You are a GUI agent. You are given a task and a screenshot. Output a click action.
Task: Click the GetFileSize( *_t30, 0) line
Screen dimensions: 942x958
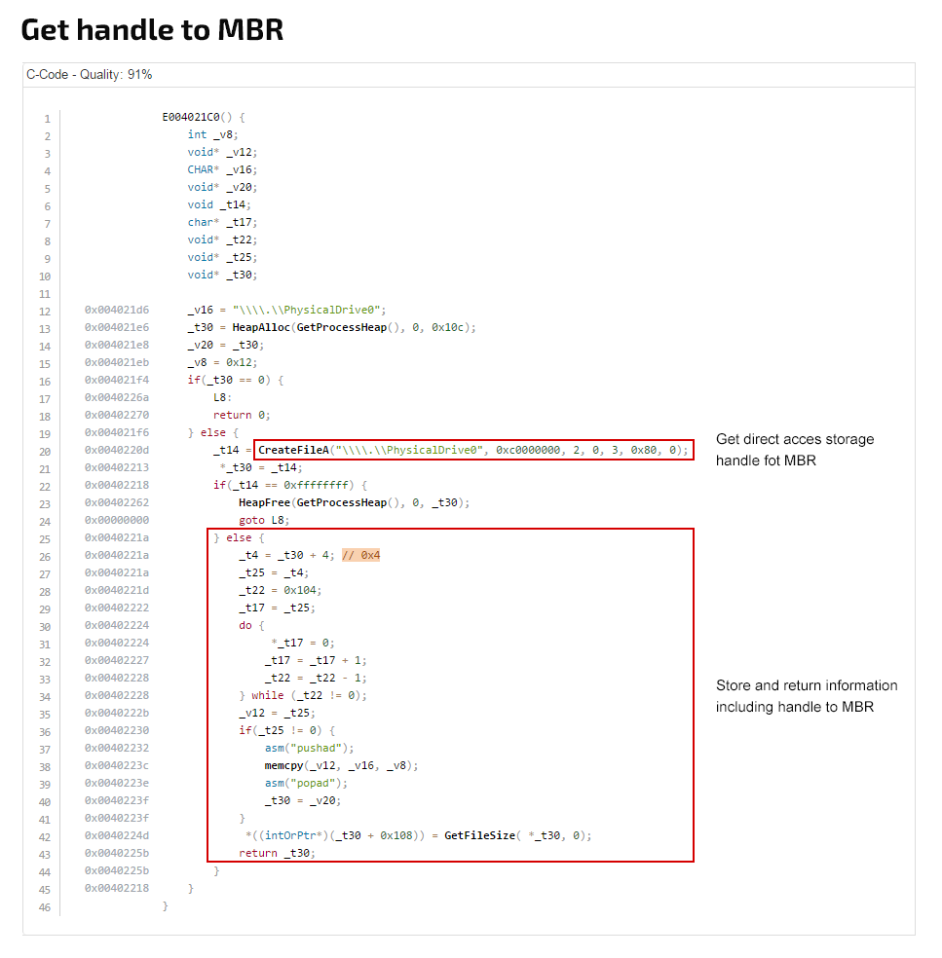click(418, 835)
